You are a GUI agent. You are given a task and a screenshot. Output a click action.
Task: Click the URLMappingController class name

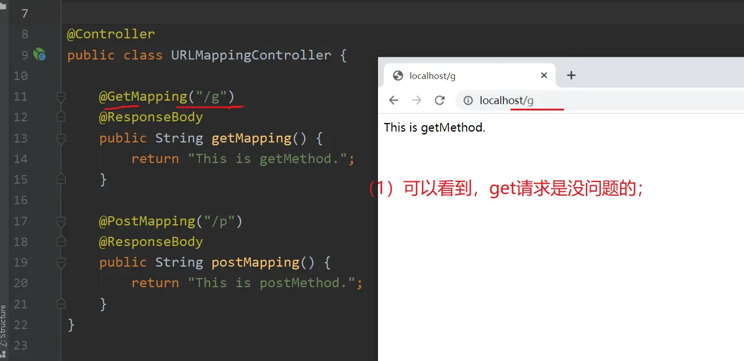(251, 55)
